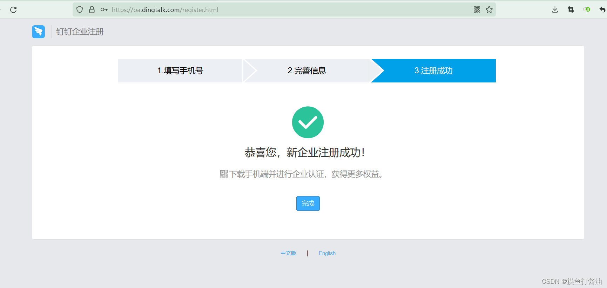Select step 2.完善信息
607x288 pixels.
(x=307, y=71)
